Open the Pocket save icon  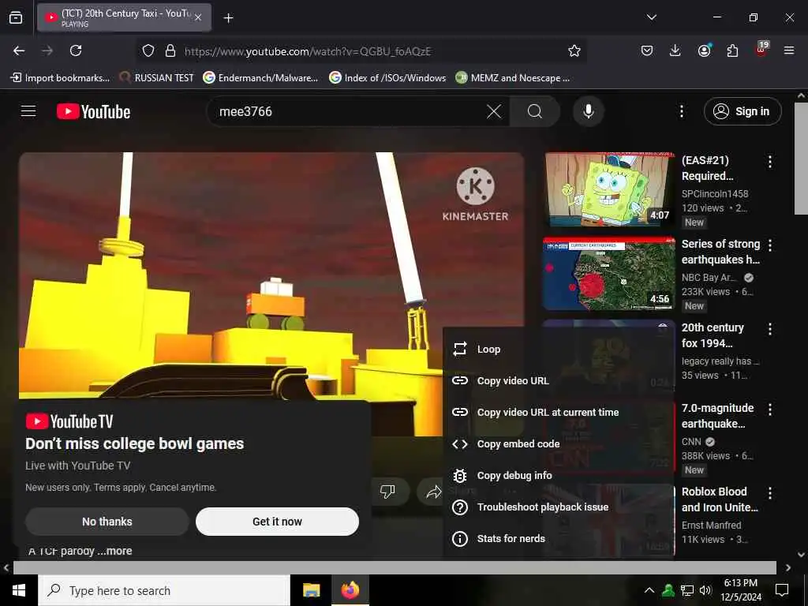(647, 50)
